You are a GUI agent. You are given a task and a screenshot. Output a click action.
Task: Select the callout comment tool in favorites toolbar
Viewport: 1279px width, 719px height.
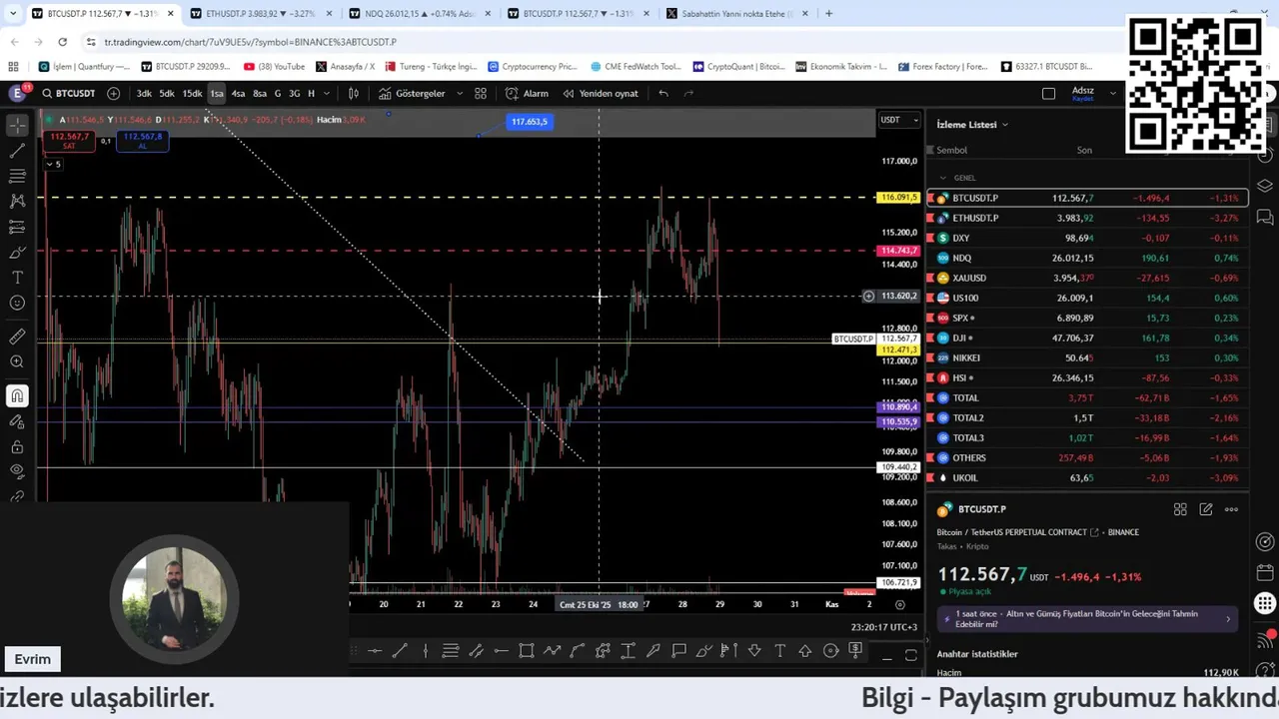pos(678,651)
